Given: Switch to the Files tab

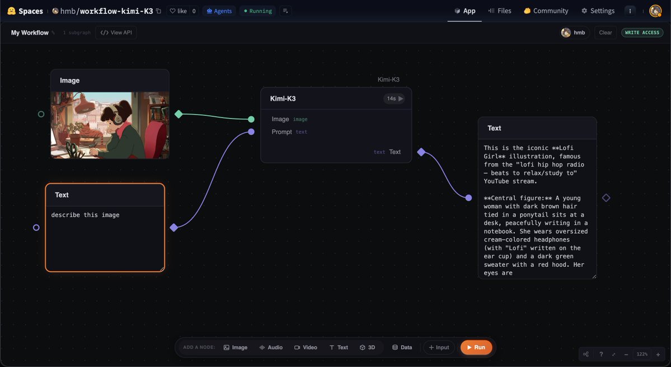Looking at the screenshot, I should [x=500, y=11].
